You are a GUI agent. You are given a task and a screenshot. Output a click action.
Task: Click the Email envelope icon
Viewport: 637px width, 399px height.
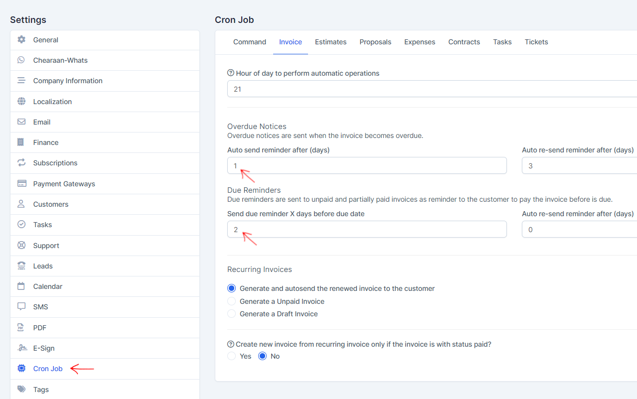tap(21, 122)
